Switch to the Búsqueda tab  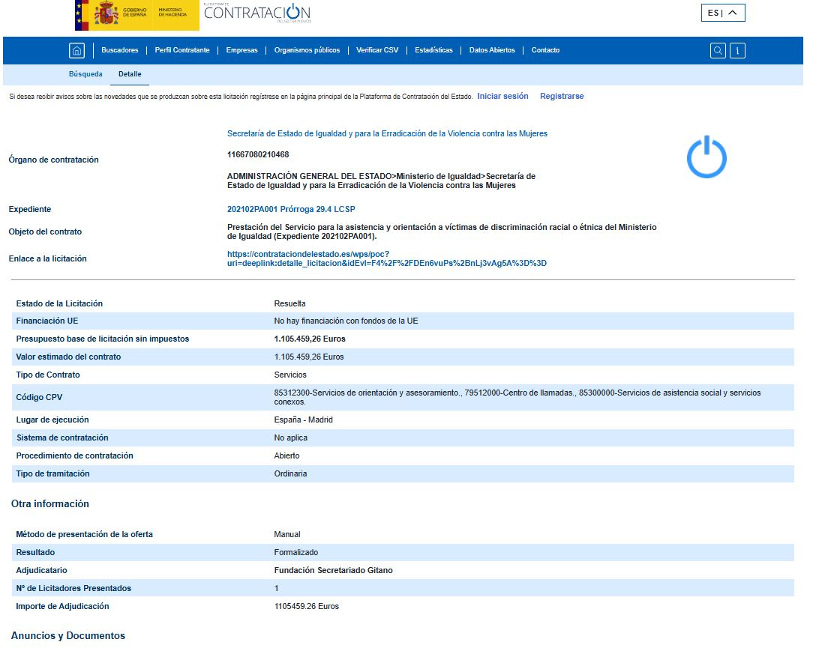pos(85,74)
